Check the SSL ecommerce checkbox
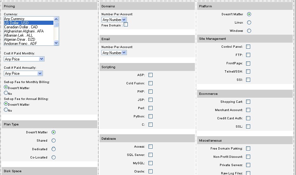 tap(248, 127)
